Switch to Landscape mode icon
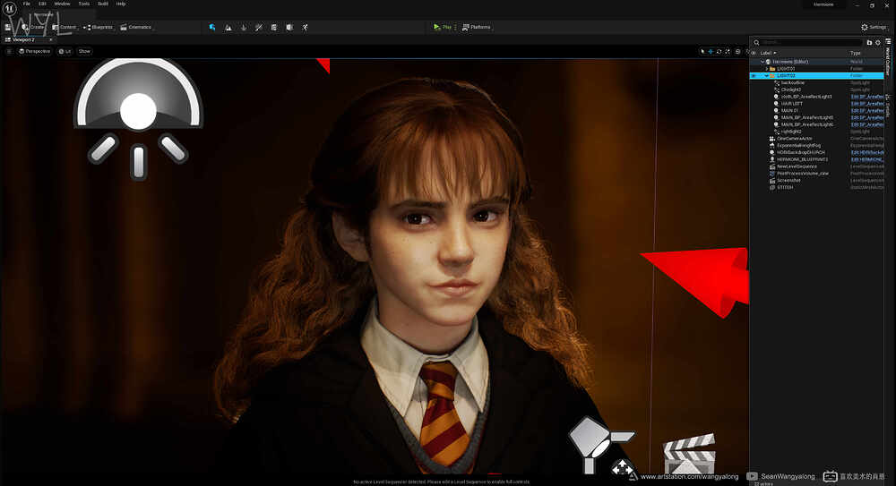Viewport: 896px width, 486px height. pos(228,27)
